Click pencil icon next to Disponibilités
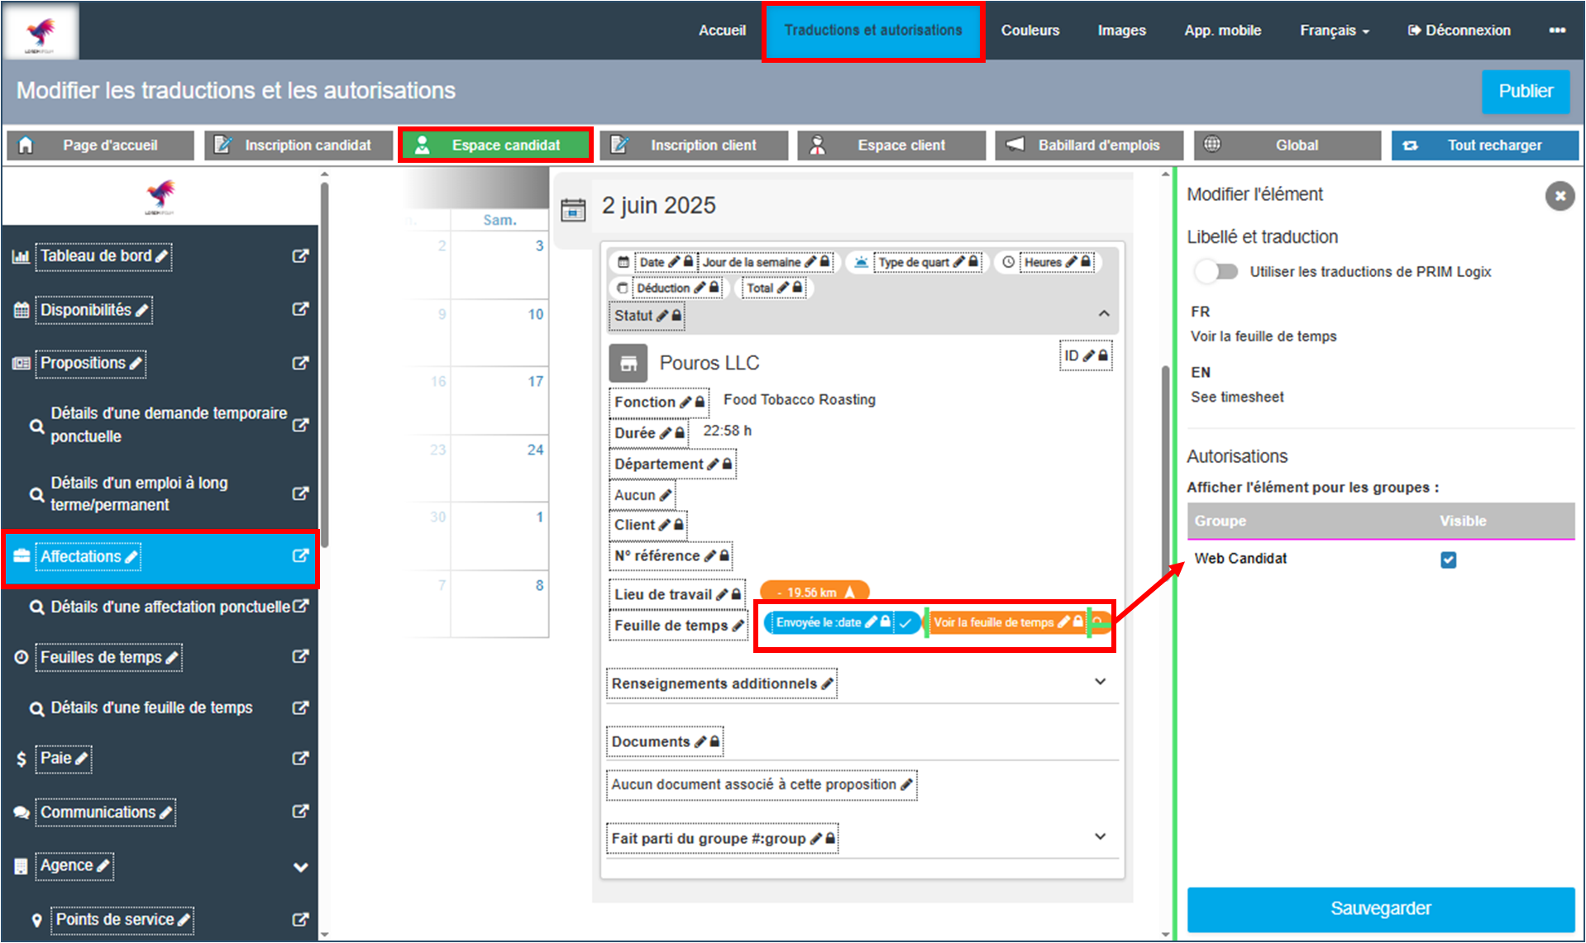 [142, 311]
